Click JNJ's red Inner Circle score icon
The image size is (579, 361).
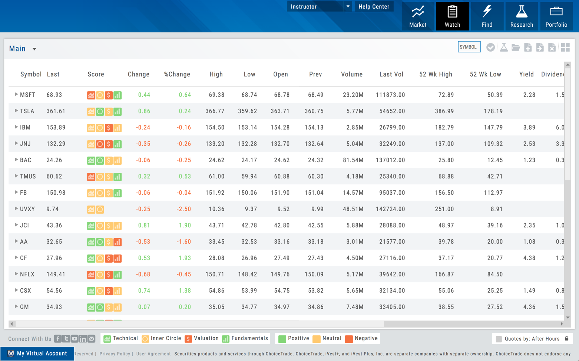click(x=100, y=144)
